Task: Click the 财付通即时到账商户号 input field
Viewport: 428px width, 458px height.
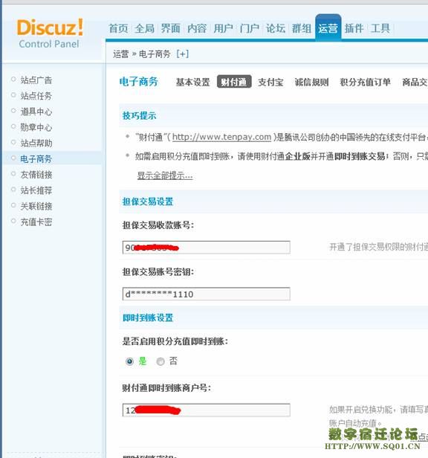Action: pos(207,410)
